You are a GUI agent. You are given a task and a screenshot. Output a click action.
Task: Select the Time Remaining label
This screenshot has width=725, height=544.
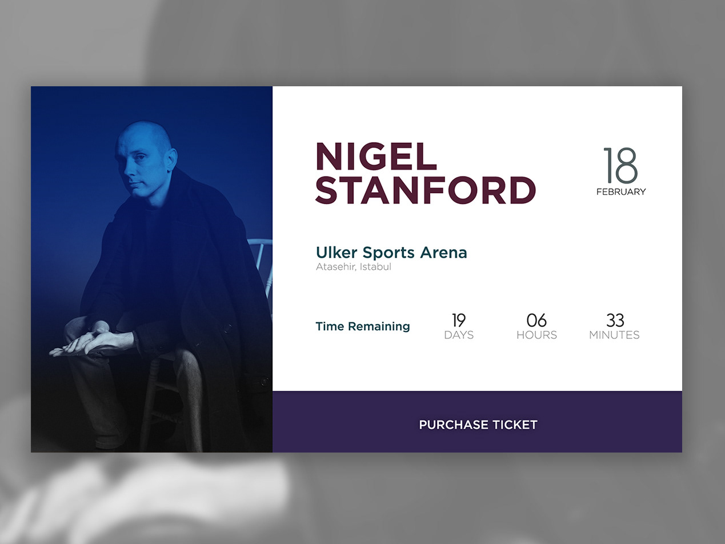tap(363, 326)
